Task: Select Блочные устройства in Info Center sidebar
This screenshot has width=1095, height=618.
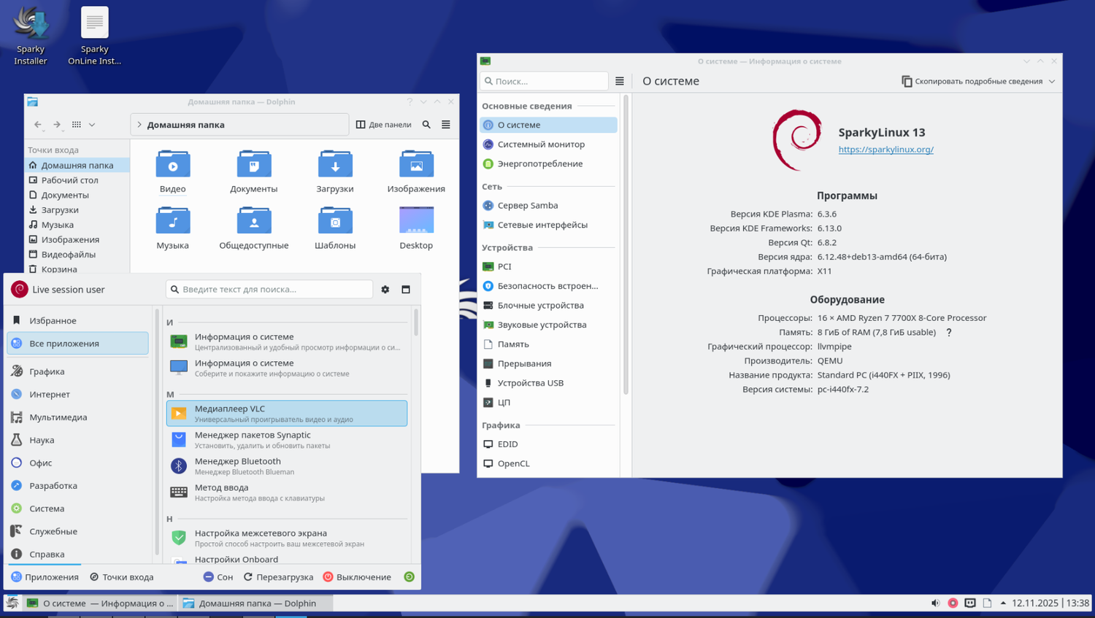Action: point(548,305)
